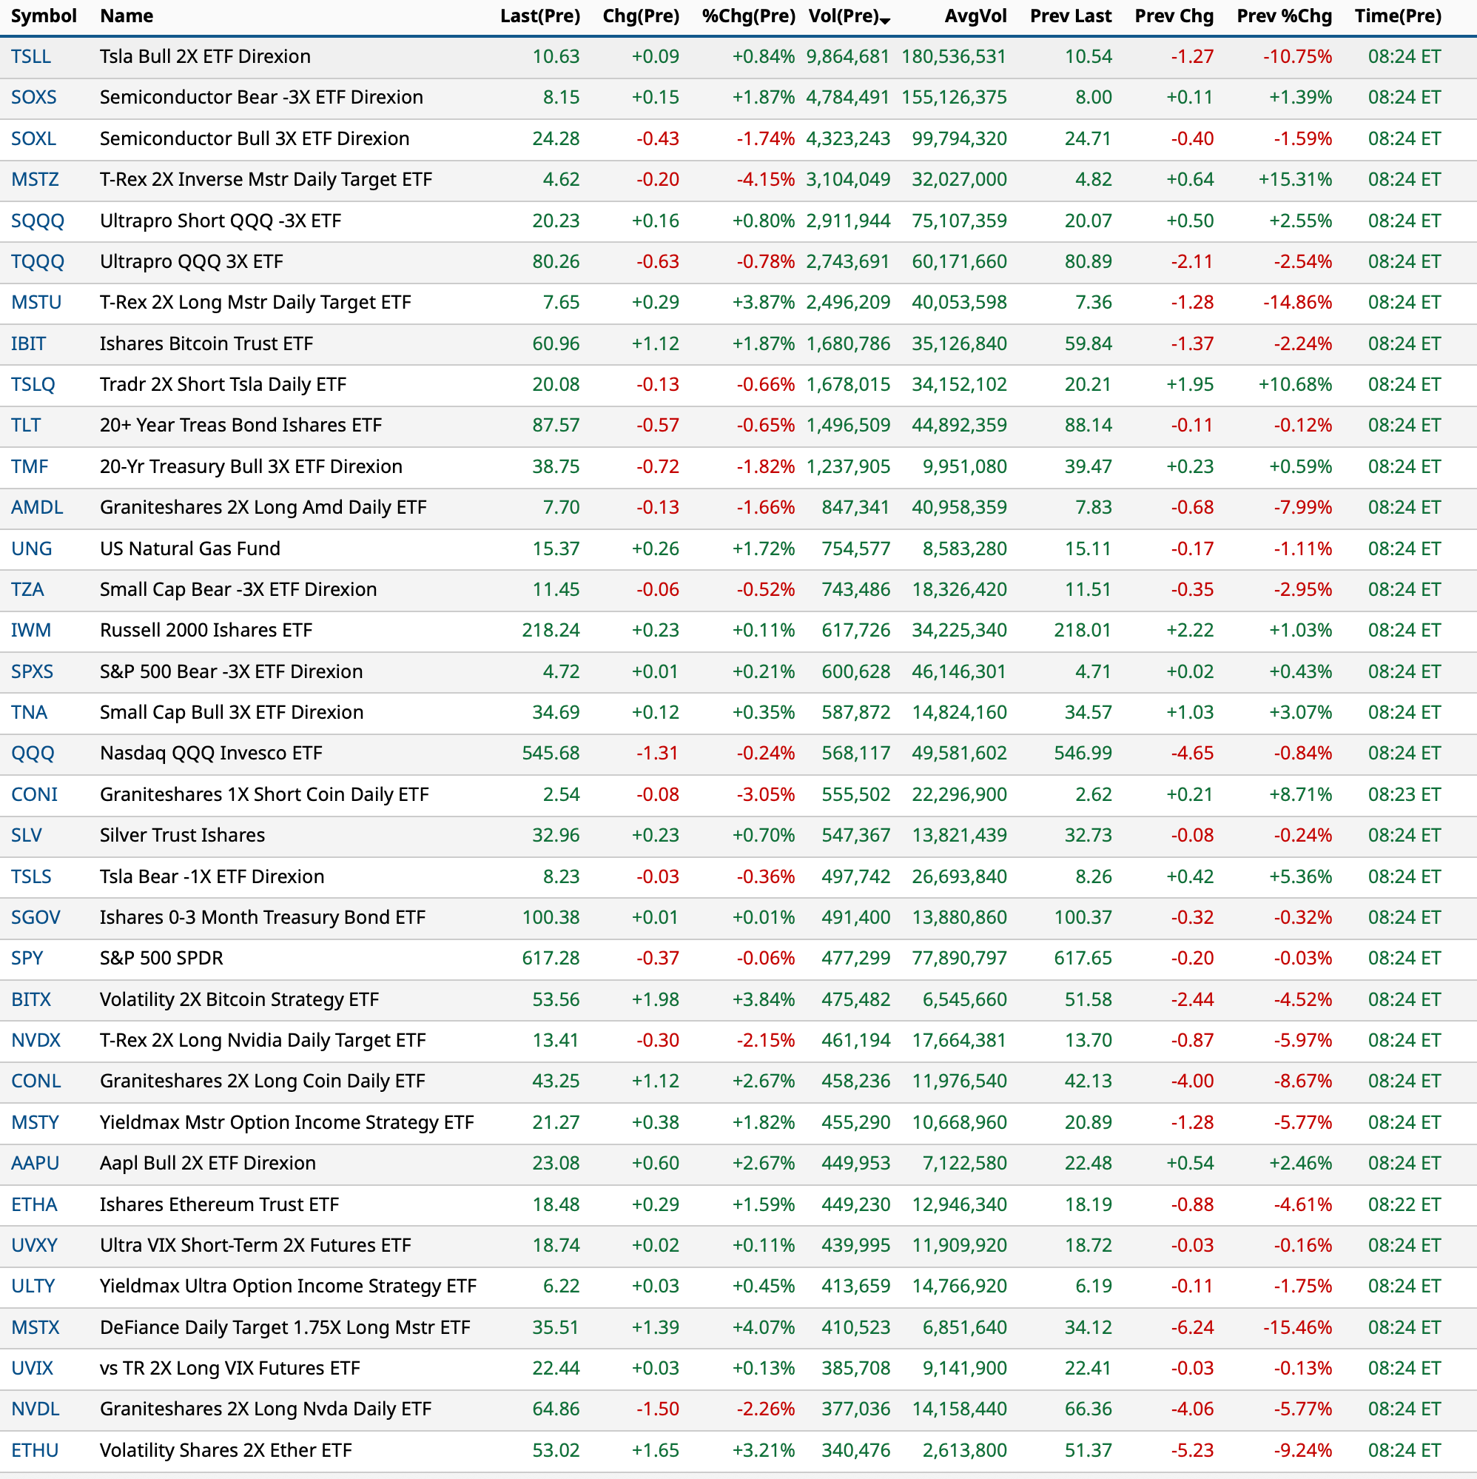Click the IBIT ticker link

click(x=28, y=343)
